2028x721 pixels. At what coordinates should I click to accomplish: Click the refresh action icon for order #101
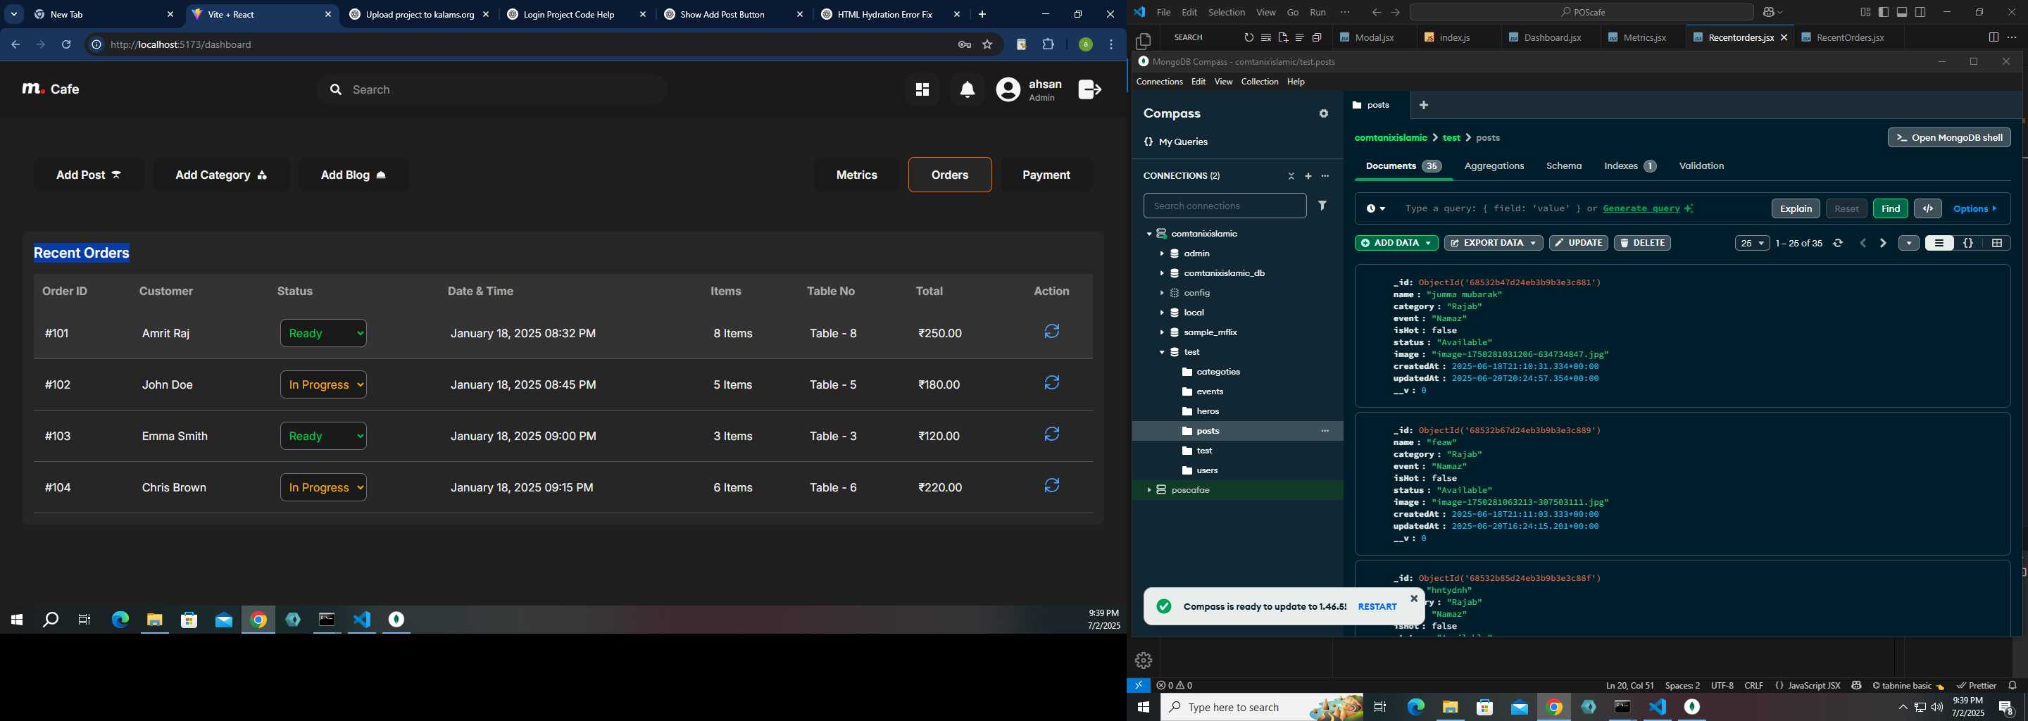pyautogui.click(x=1052, y=332)
